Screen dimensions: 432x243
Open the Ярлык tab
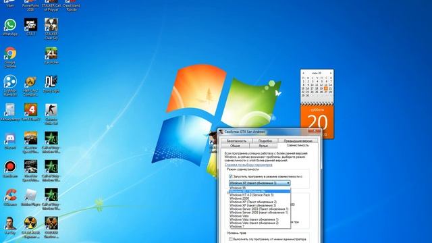pos(263,146)
